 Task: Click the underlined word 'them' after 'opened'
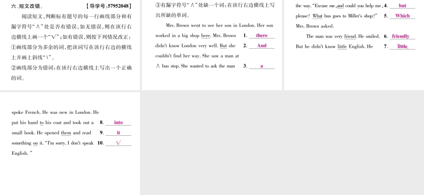tap(66, 133)
